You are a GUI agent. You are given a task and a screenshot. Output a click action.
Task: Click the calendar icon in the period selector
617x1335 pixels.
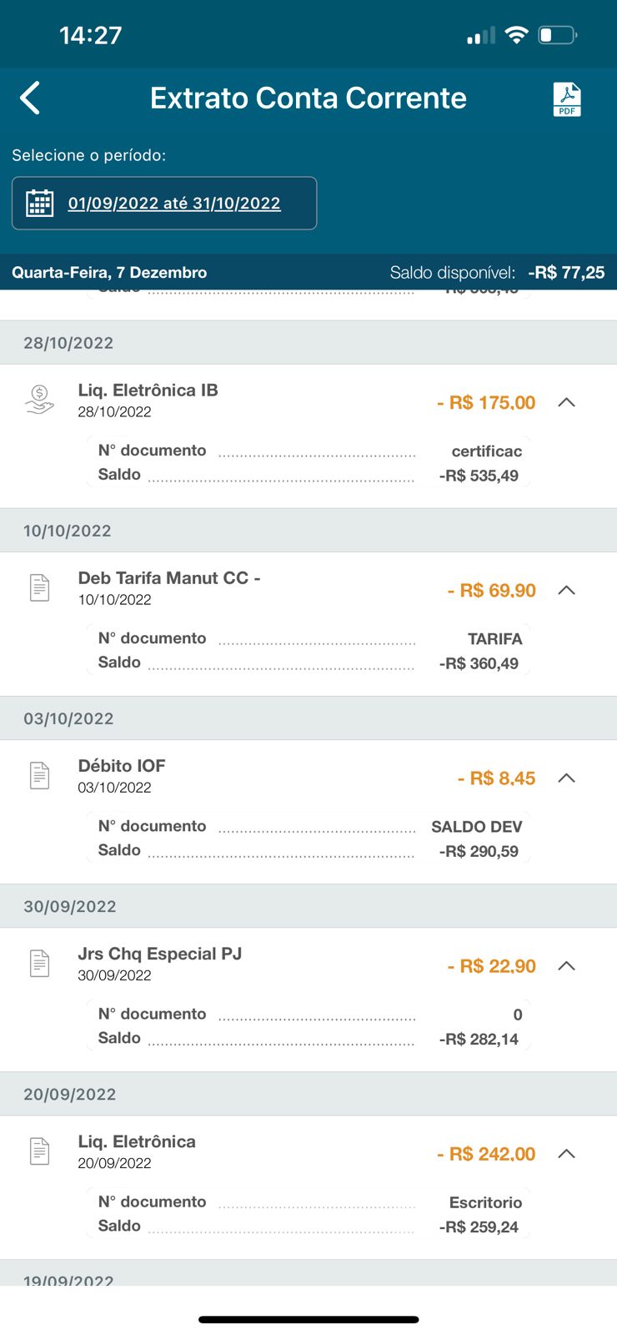point(40,203)
